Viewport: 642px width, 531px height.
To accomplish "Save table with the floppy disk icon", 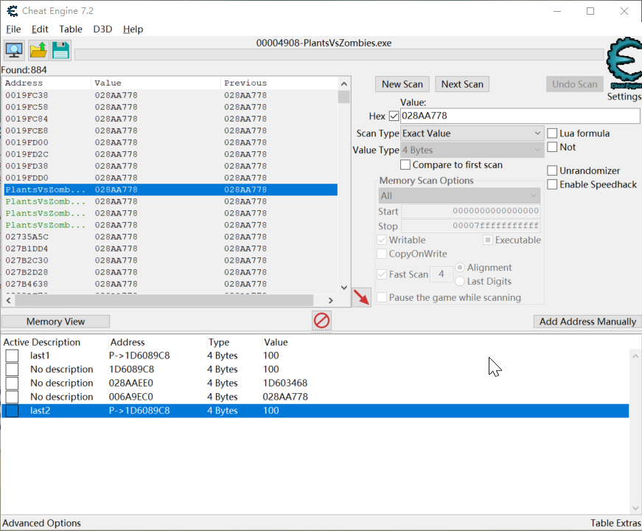I will [x=61, y=51].
